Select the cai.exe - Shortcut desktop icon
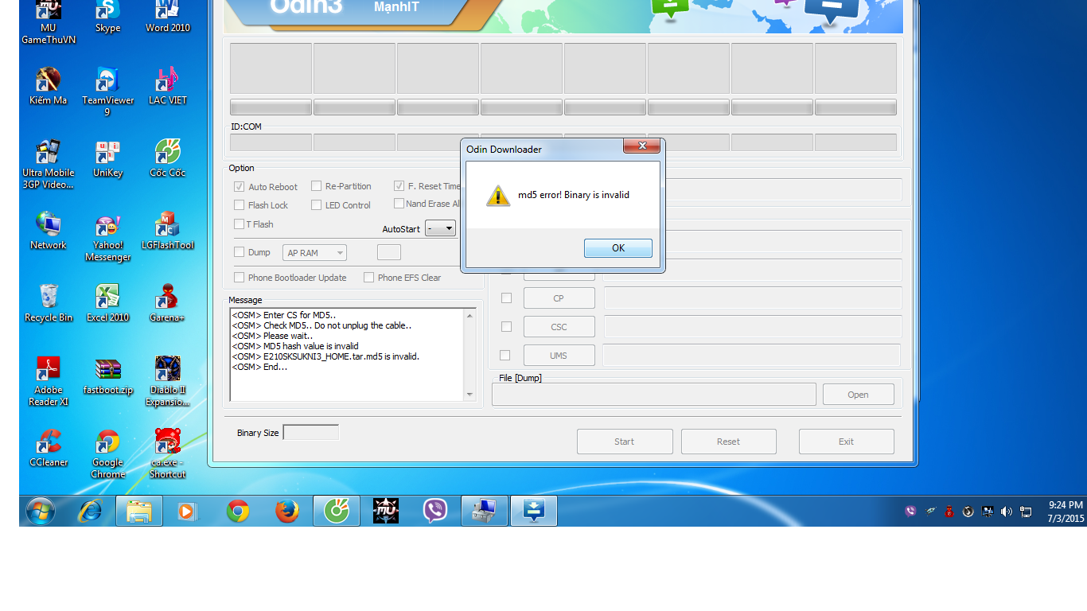This screenshot has height=611, width=1087. [x=168, y=453]
